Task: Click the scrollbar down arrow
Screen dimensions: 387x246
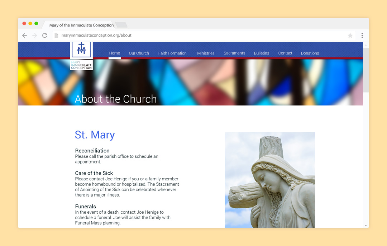Action: [x=366, y=226]
